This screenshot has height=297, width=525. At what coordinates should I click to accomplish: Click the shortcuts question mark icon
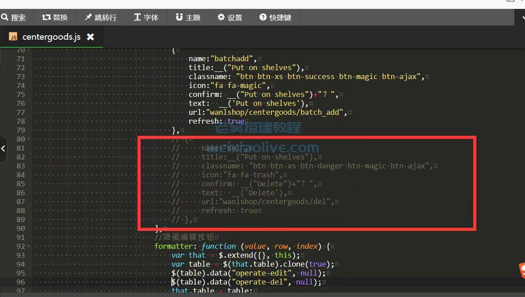[x=263, y=17]
